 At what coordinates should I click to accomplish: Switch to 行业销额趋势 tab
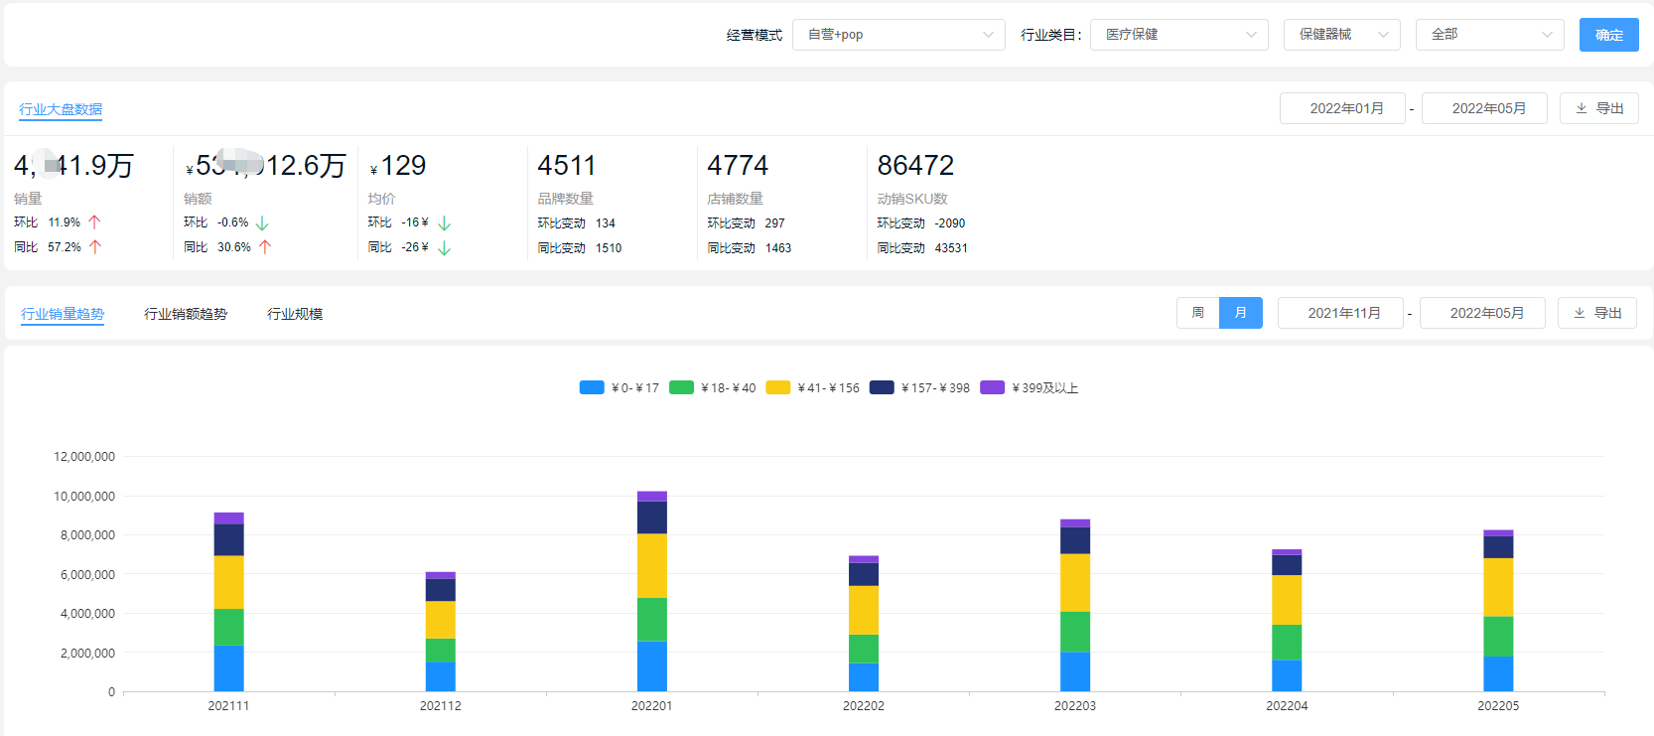pos(186,314)
